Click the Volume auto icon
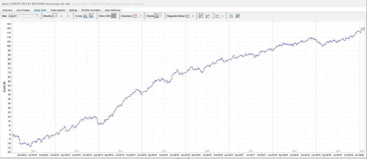Screen dimensions: 367x159 156,16
